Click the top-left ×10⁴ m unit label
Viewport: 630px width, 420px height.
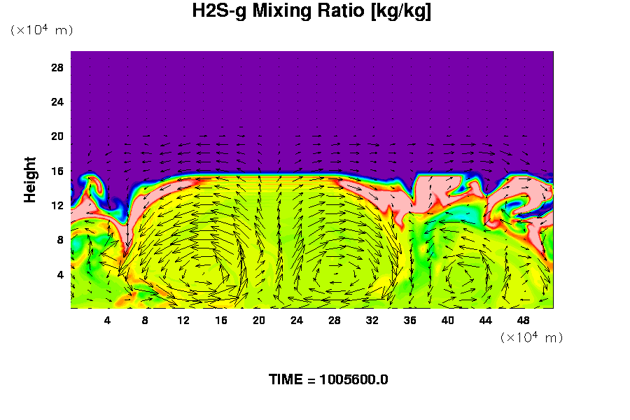tap(41, 31)
